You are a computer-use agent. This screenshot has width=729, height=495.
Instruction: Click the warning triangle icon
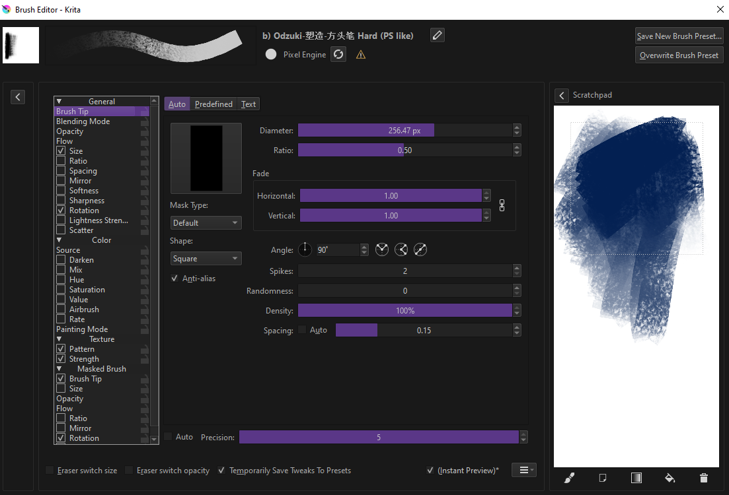[x=361, y=55]
